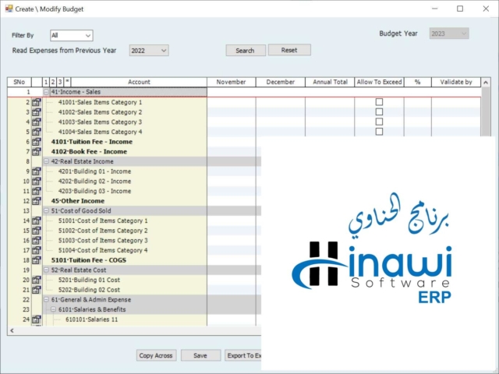This screenshot has height=374, width=499.
Task: Click row icon beside 4201 Building 01 - Income
Action: pyautogui.click(x=37, y=171)
